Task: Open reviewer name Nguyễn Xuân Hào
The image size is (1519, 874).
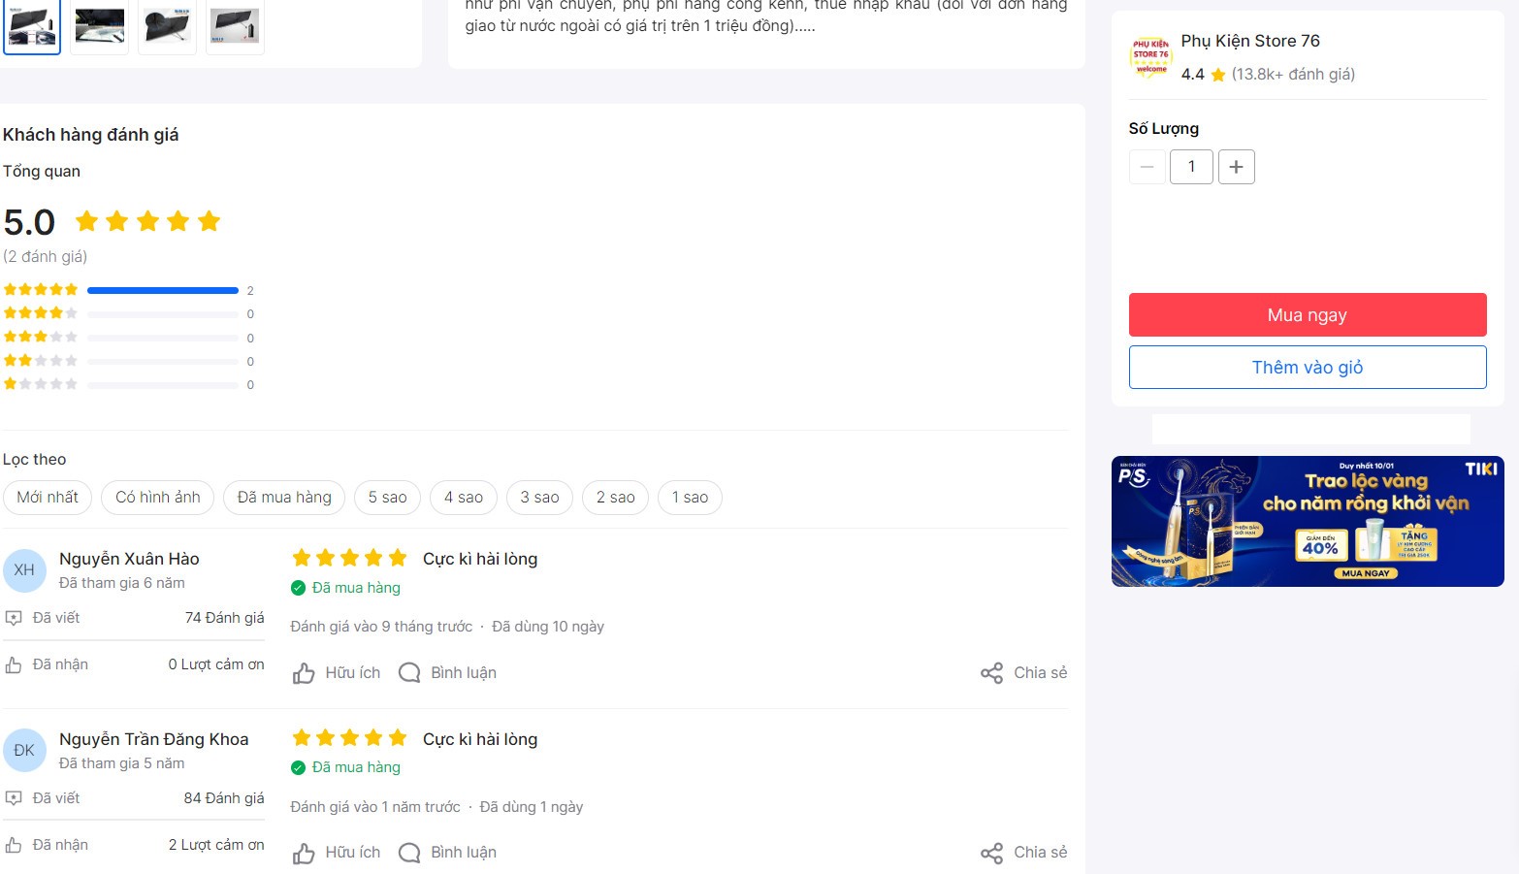Action: [x=129, y=559]
